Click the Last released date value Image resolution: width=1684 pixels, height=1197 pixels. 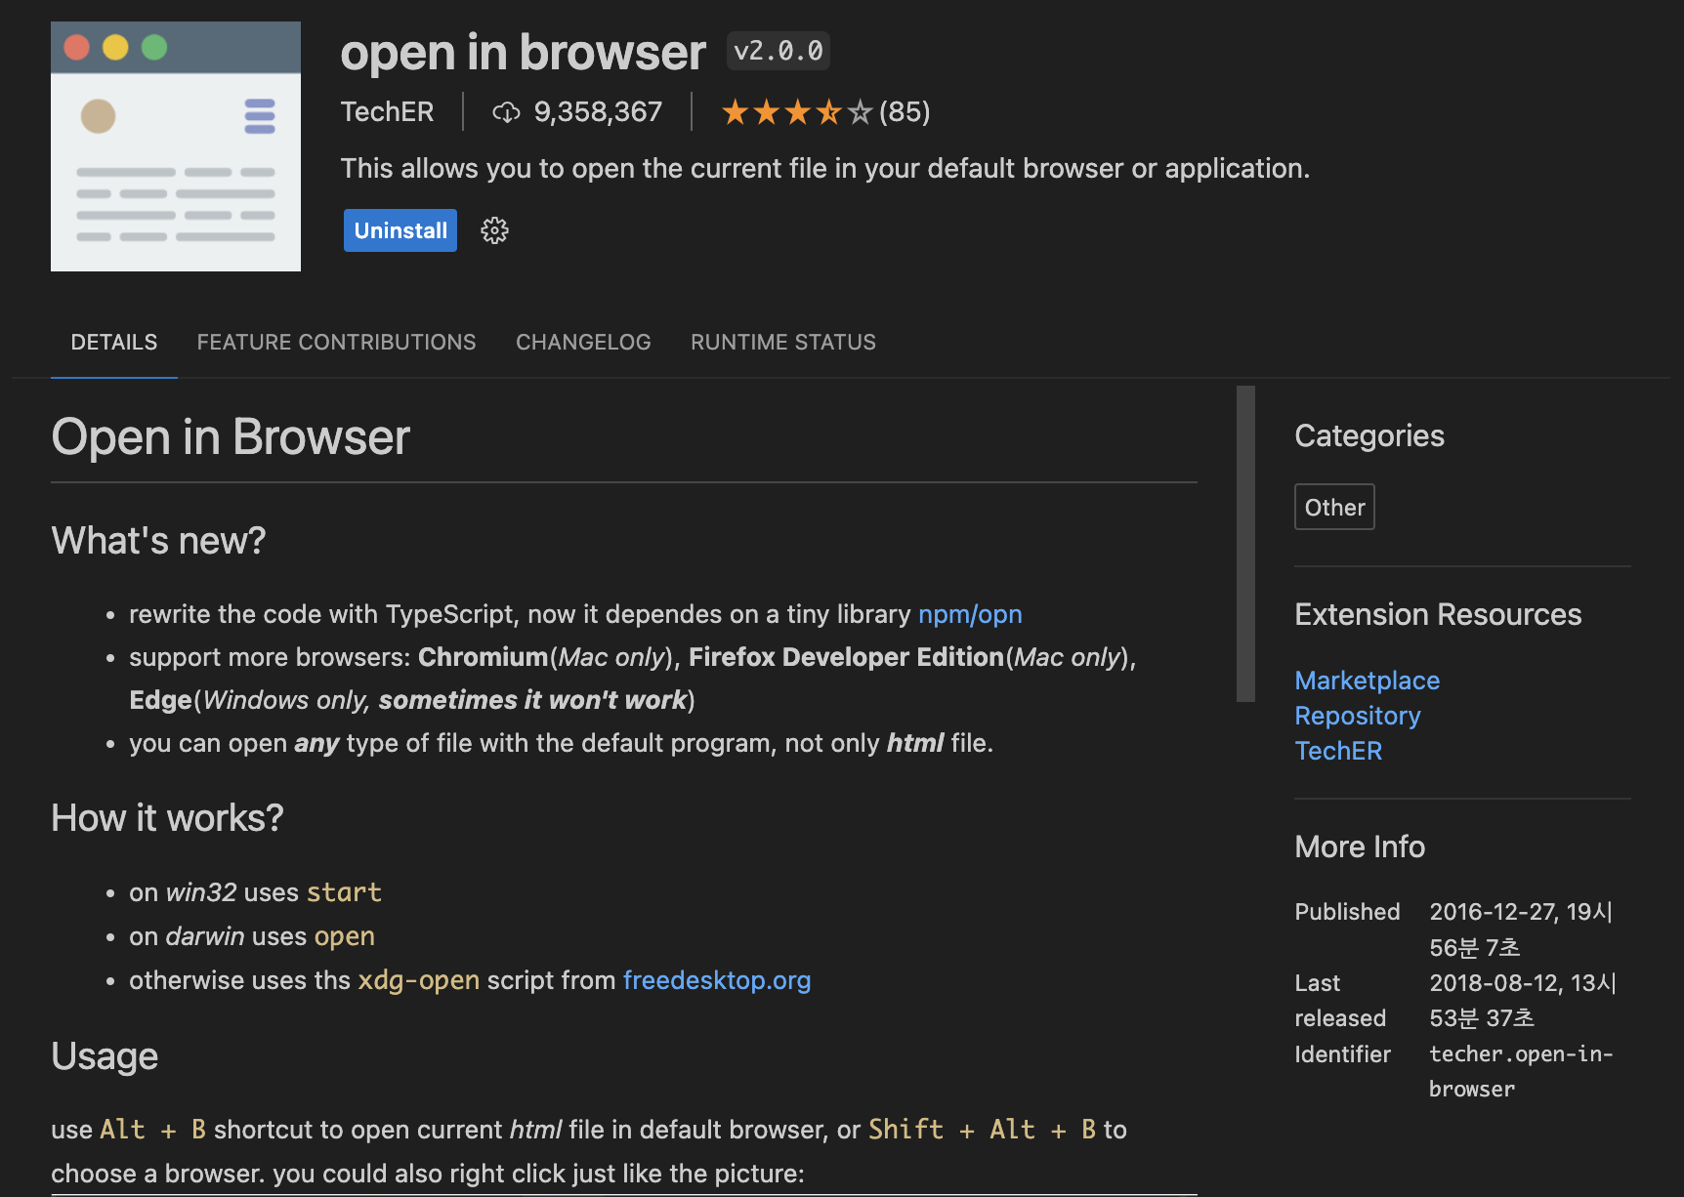pyautogui.click(x=1523, y=1001)
